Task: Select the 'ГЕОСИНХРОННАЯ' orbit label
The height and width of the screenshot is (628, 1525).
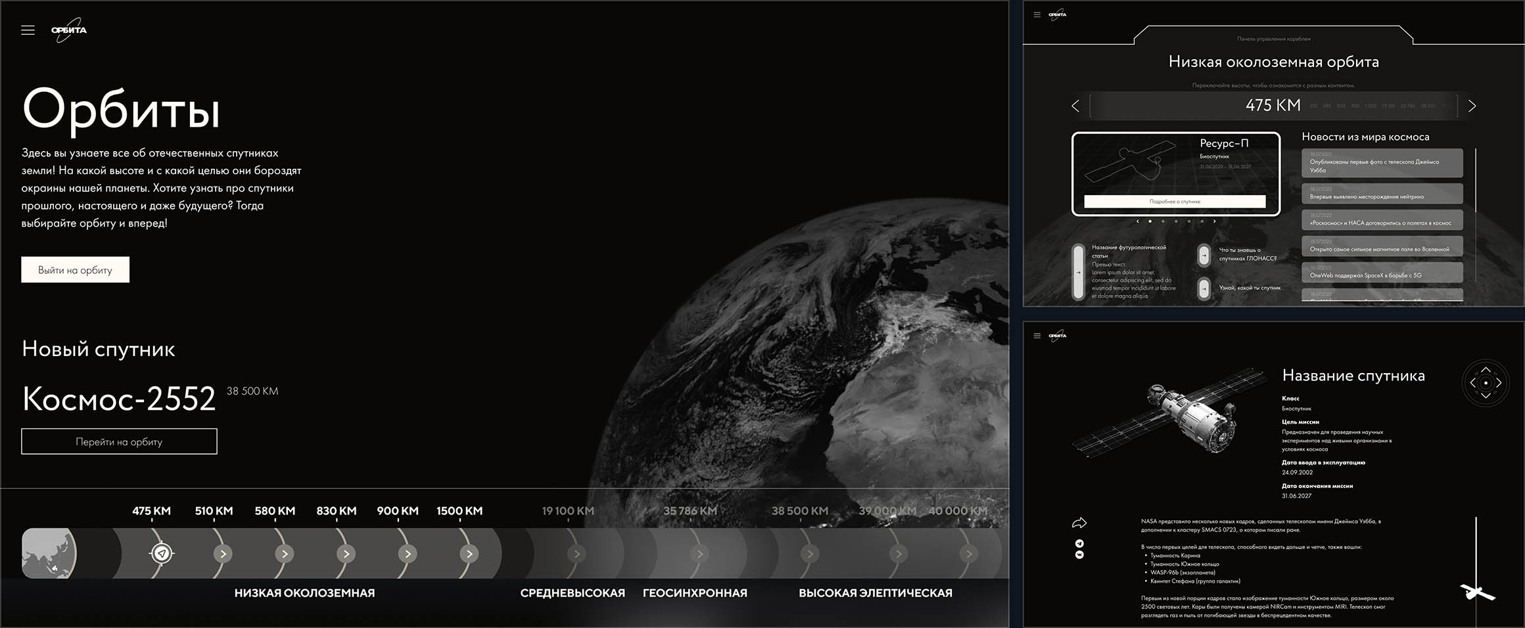Action: 695,593
